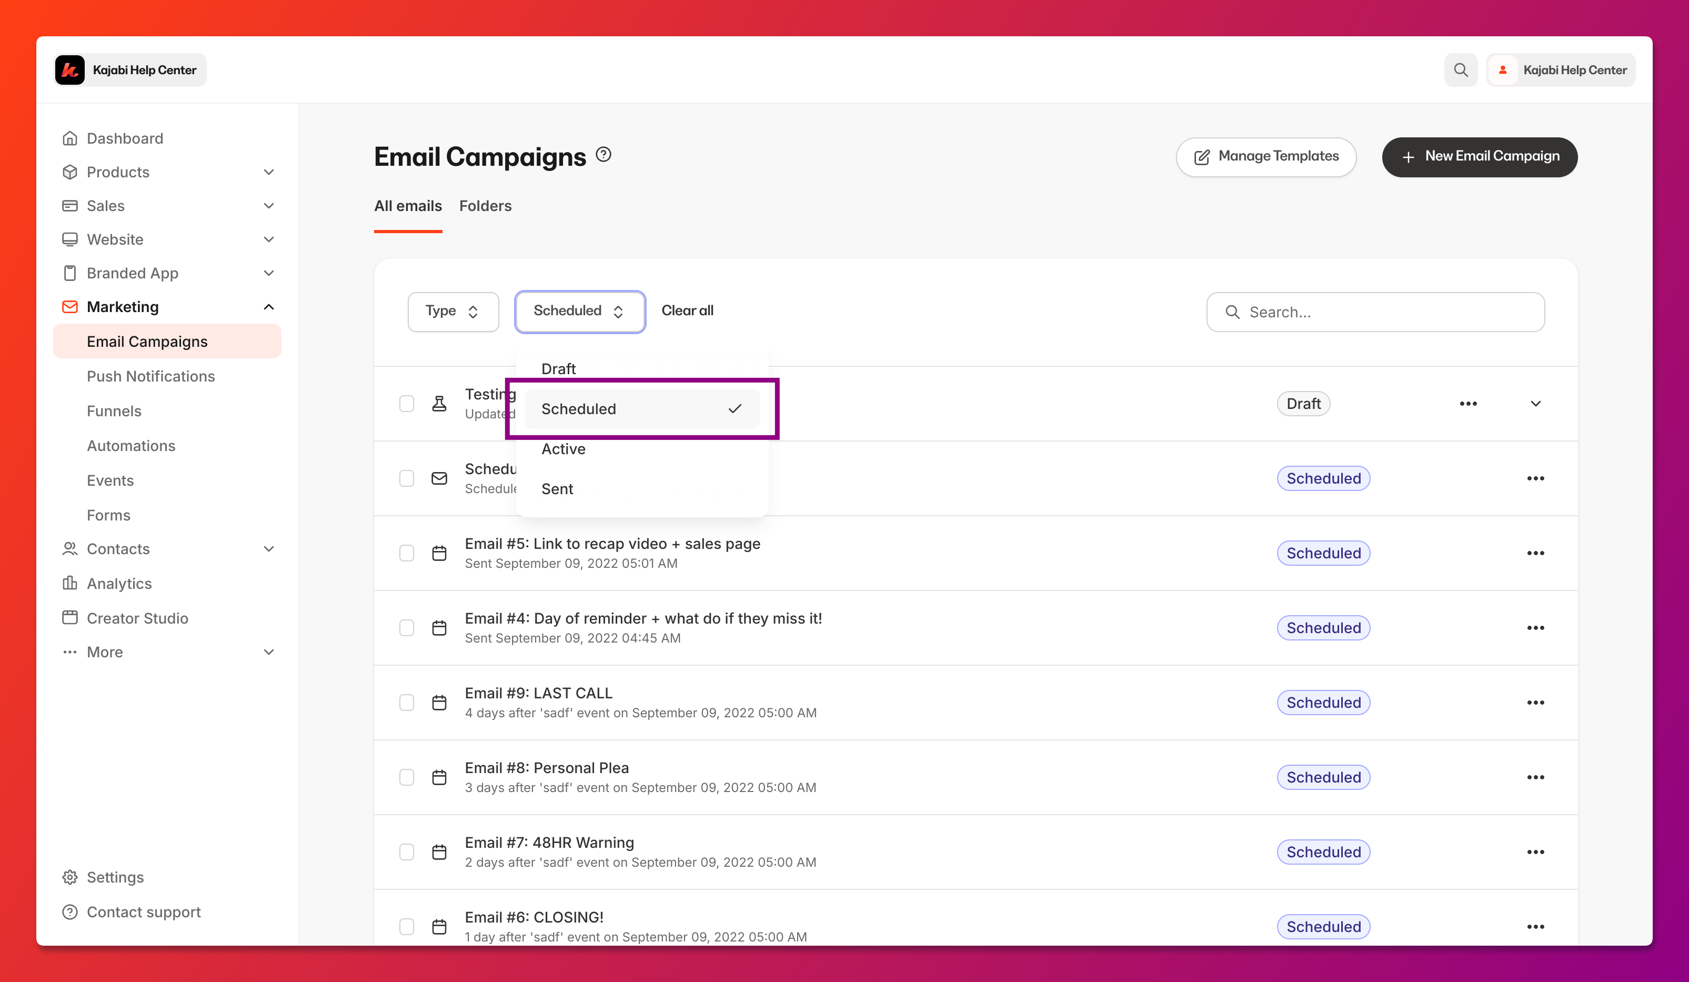Click the Marketing envelope icon
1689x982 pixels.
[x=69, y=306]
